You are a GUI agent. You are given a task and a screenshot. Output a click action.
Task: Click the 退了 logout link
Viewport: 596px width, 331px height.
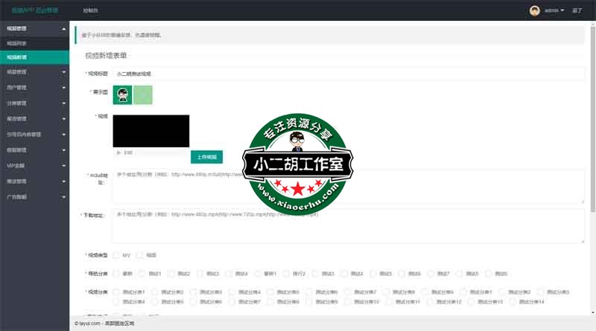[577, 10]
